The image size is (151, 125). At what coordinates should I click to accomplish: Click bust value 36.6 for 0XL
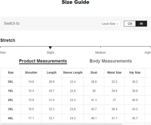(x=94, y=82)
